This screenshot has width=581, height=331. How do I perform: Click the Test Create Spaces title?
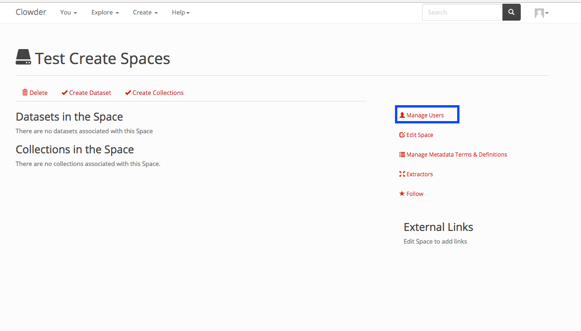pos(102,58)
